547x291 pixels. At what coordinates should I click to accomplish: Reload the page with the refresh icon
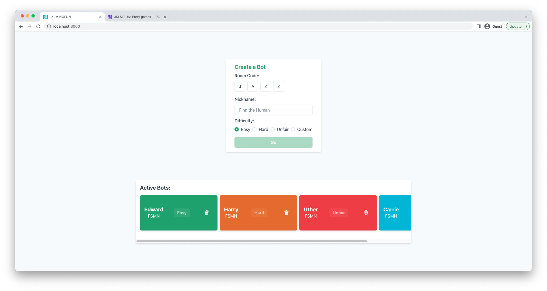click(x=38, y=26)
